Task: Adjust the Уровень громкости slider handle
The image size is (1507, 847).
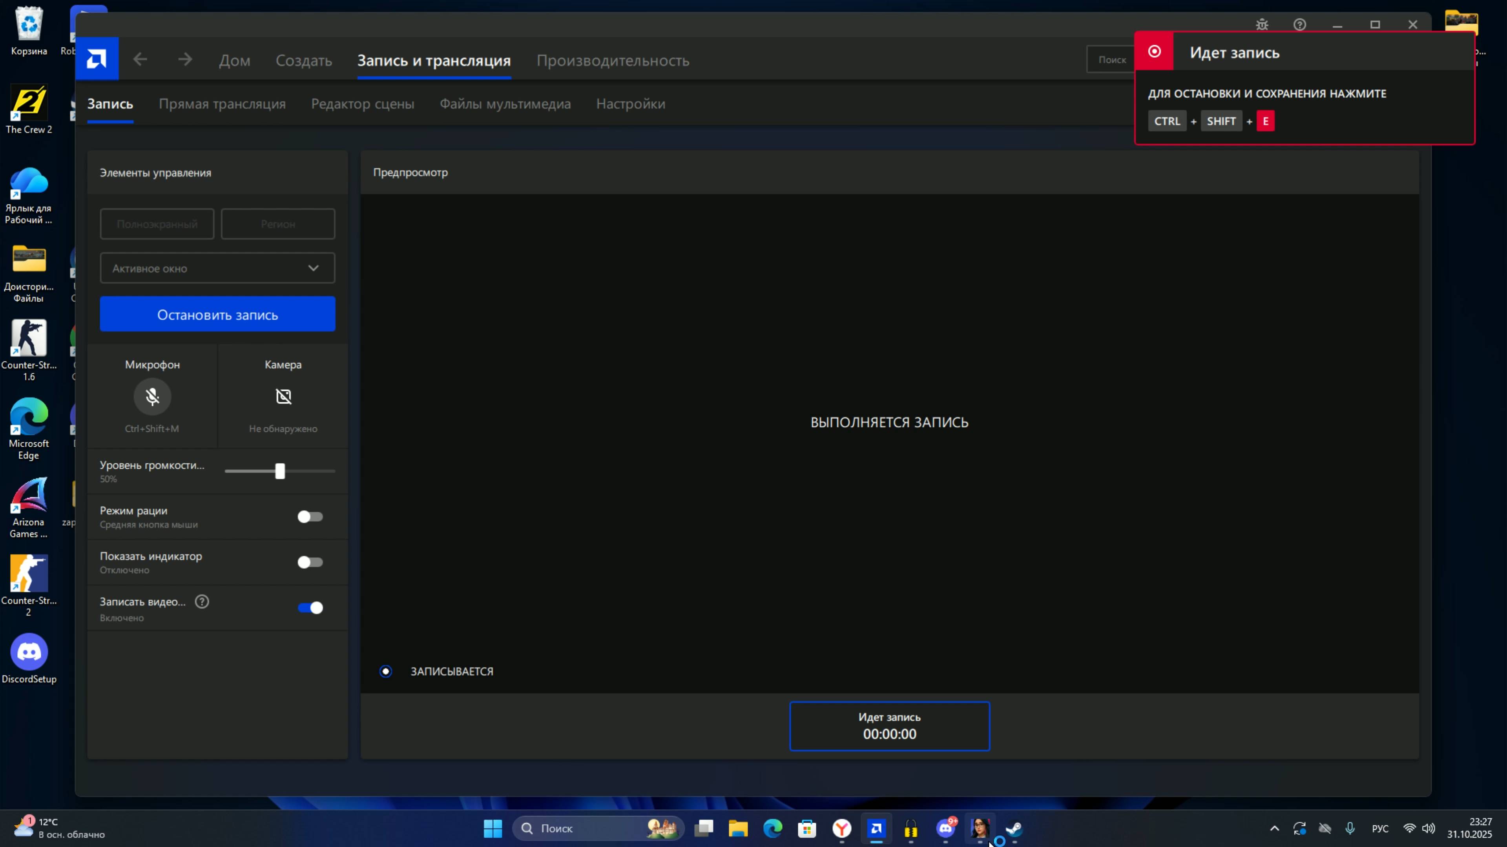Action: 280,471
